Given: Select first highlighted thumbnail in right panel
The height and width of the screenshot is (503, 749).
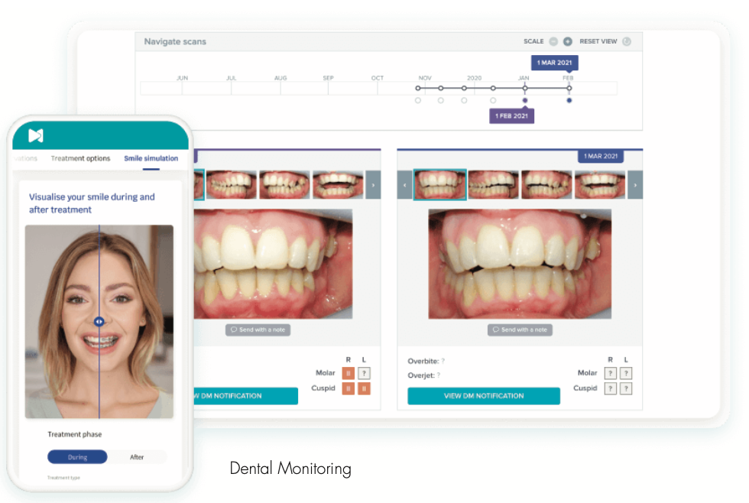Looking at the screenshot, I should (439, 184).
